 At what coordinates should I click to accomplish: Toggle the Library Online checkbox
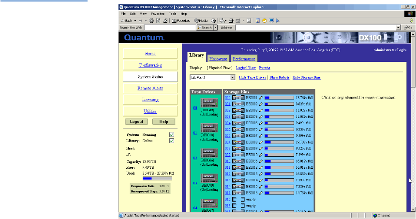coord(172,141)
